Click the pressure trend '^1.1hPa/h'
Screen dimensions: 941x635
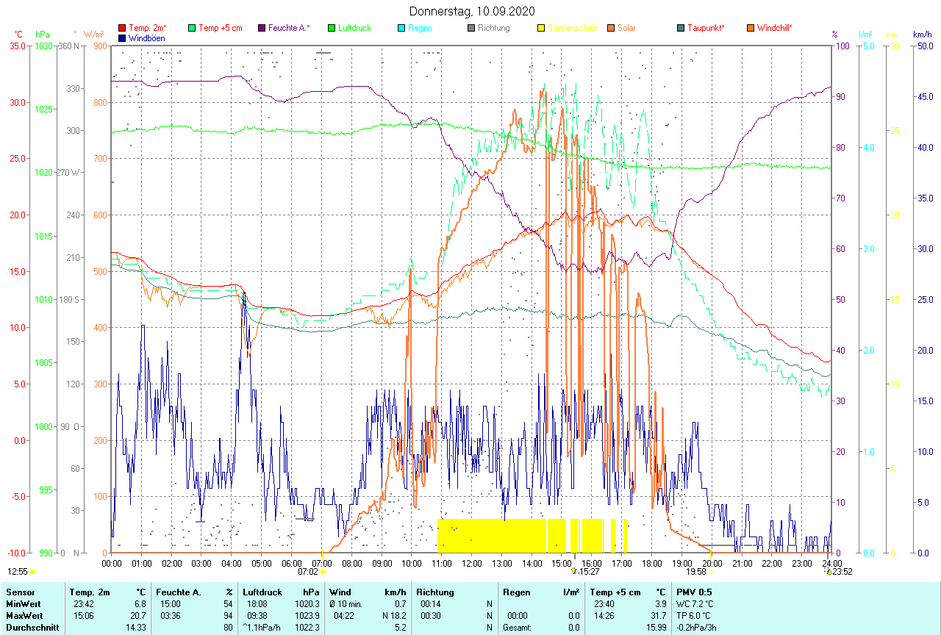[x=262, y=628]
